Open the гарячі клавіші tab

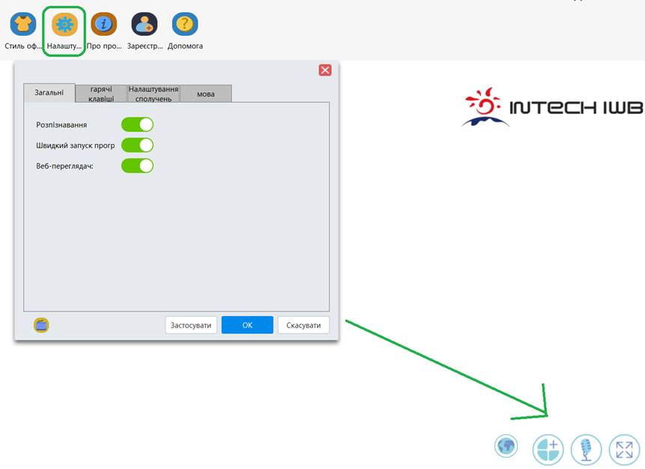[102, 94]
